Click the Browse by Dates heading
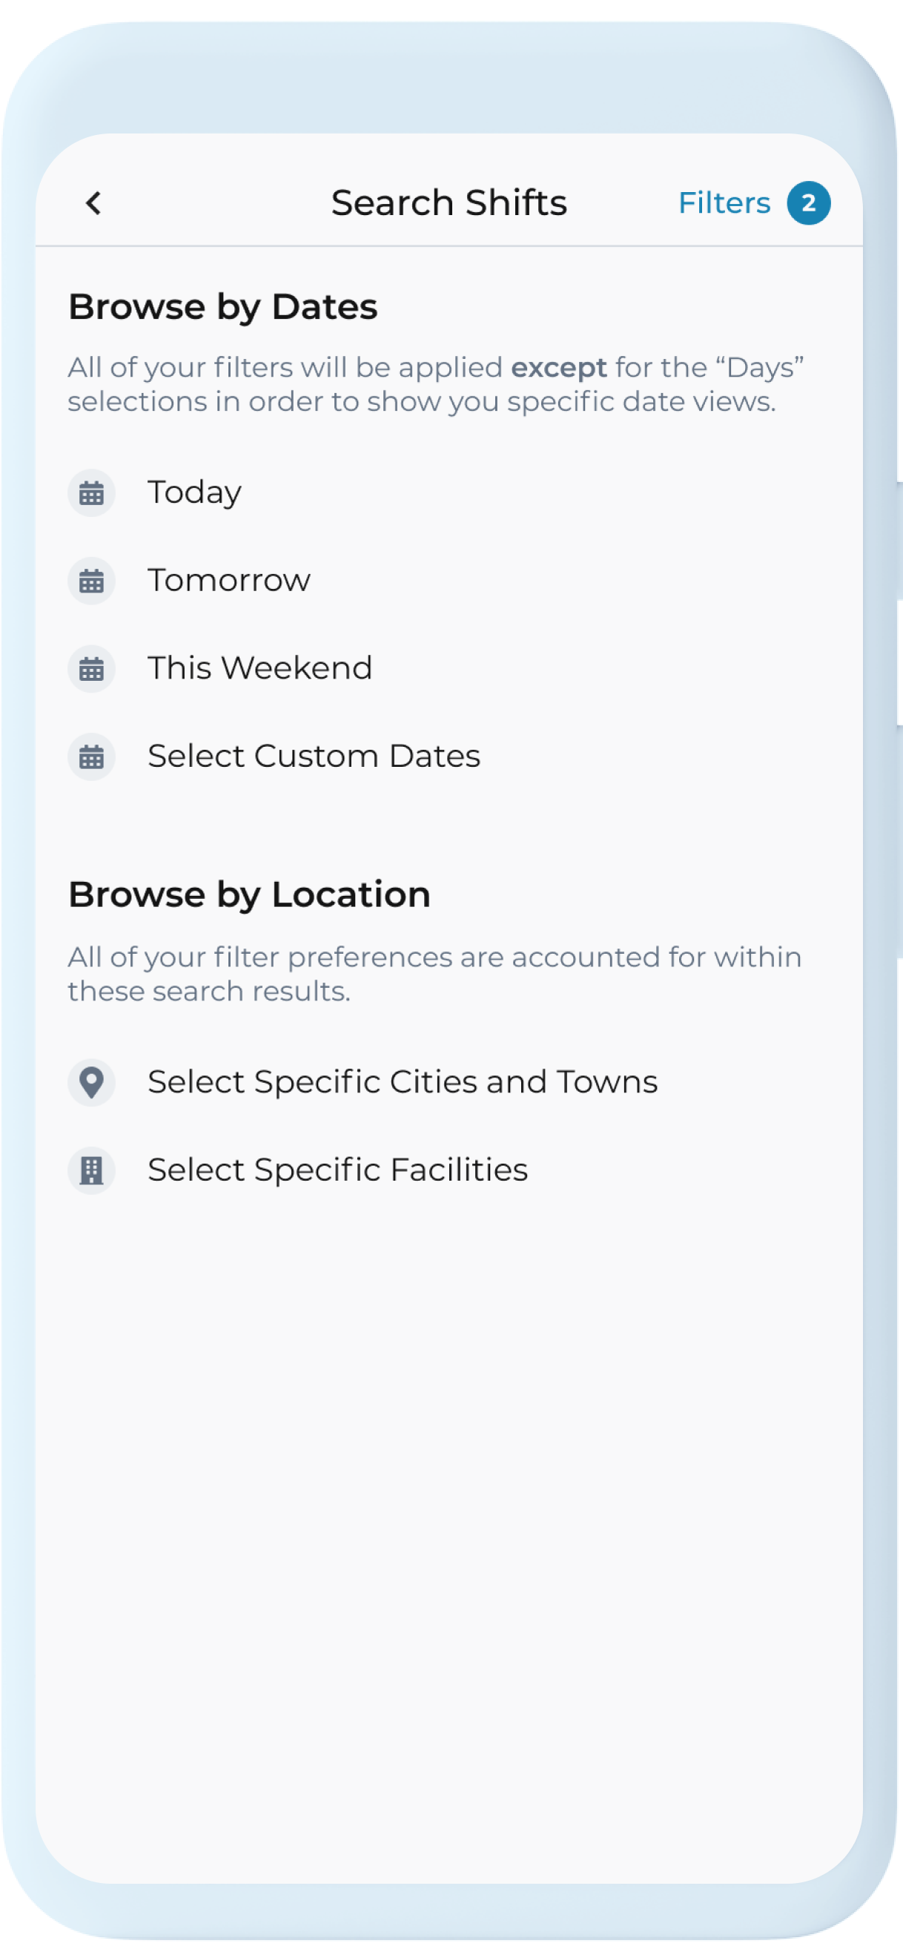This screenshot has width=903, height=1949. [222, 307]
